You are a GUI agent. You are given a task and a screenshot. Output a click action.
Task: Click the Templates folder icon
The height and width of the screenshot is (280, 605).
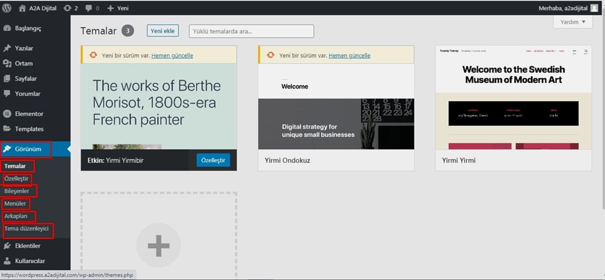click(7, 129)
